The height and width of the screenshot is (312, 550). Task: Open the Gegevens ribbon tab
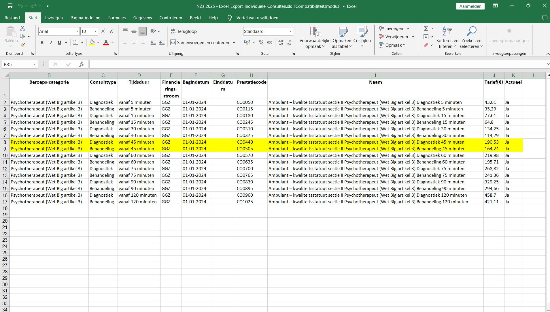tap(142, 18)
